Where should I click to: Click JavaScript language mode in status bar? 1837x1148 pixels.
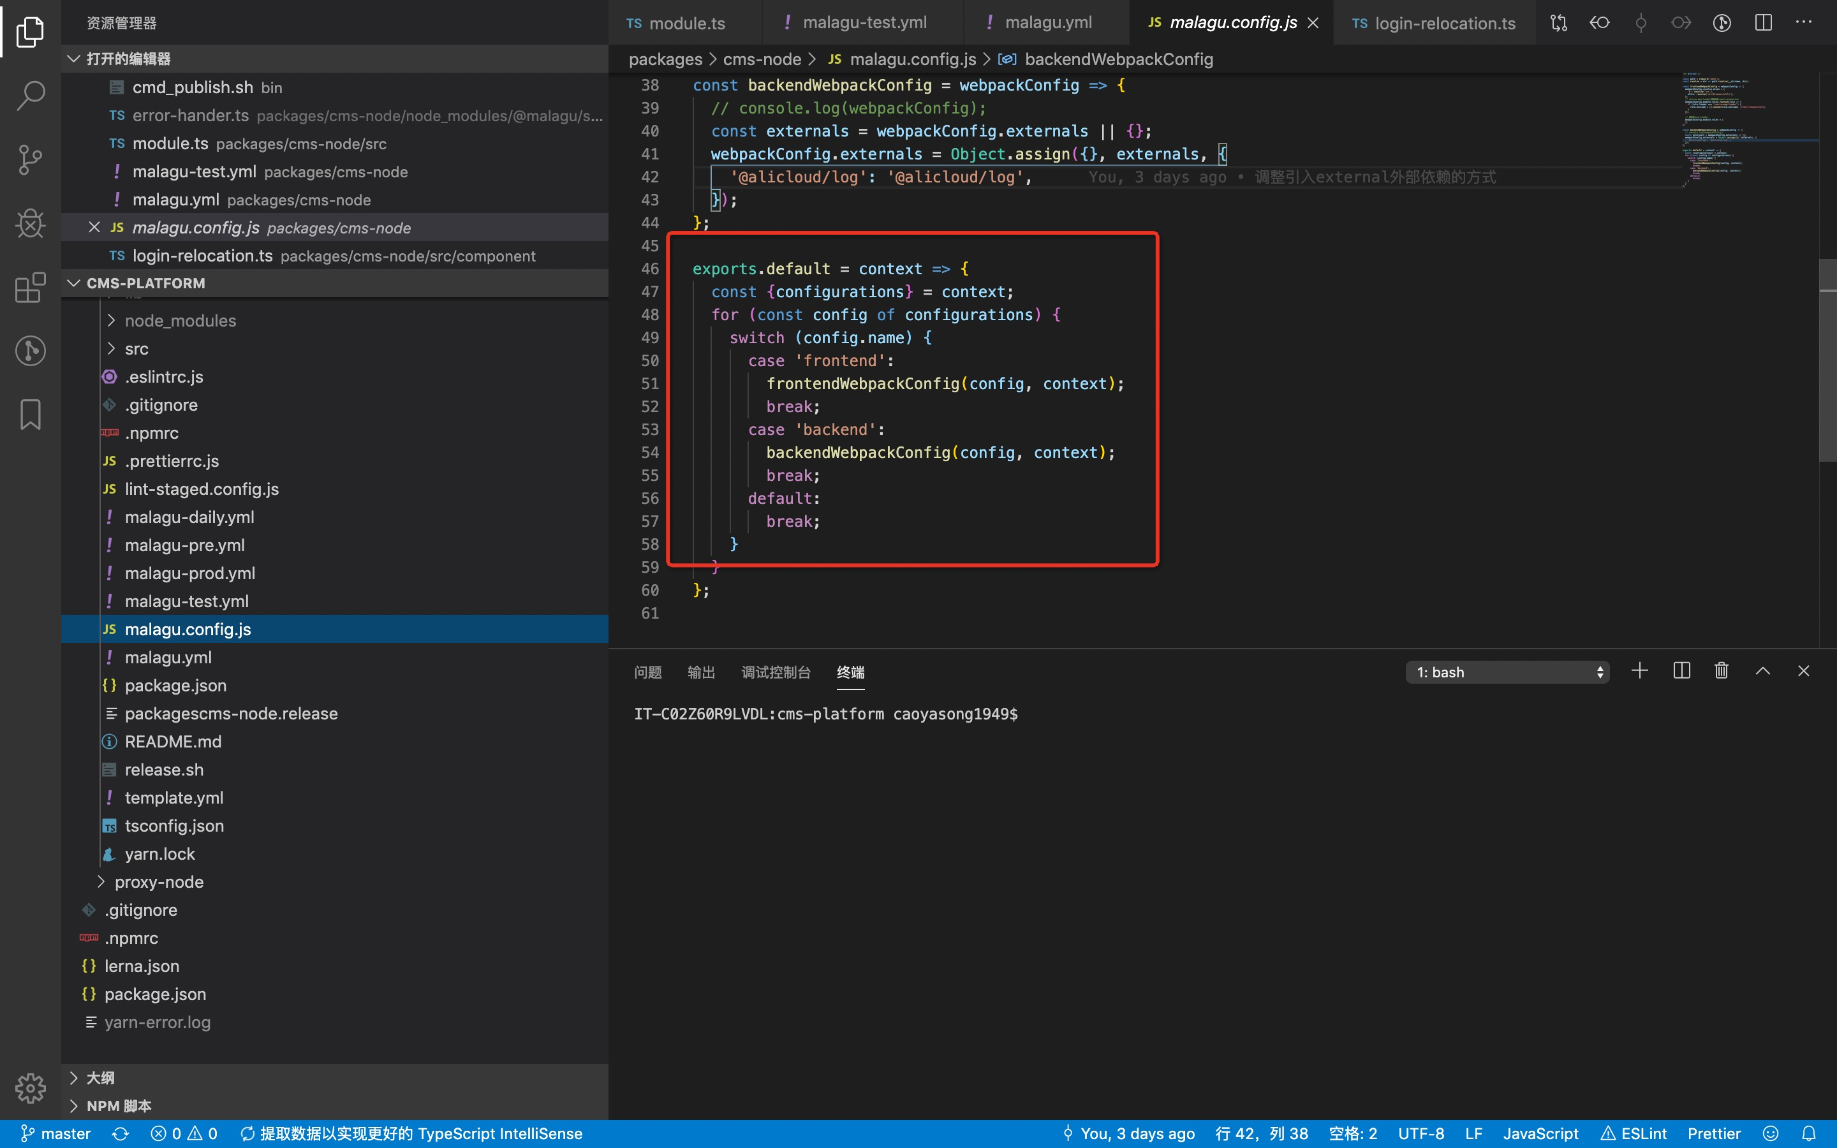[1540, 1133]
